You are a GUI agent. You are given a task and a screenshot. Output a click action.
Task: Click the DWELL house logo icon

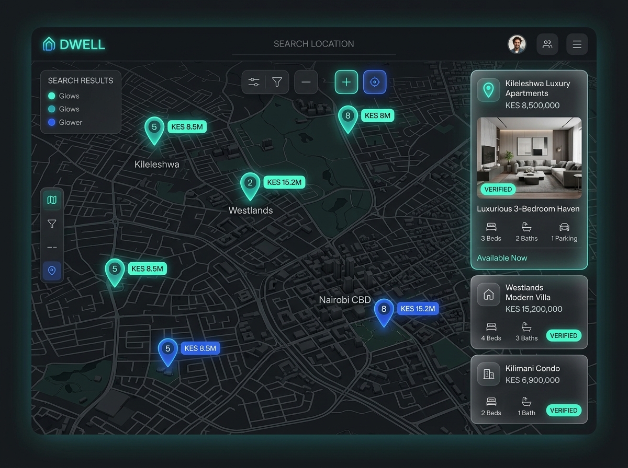point(49,44)
